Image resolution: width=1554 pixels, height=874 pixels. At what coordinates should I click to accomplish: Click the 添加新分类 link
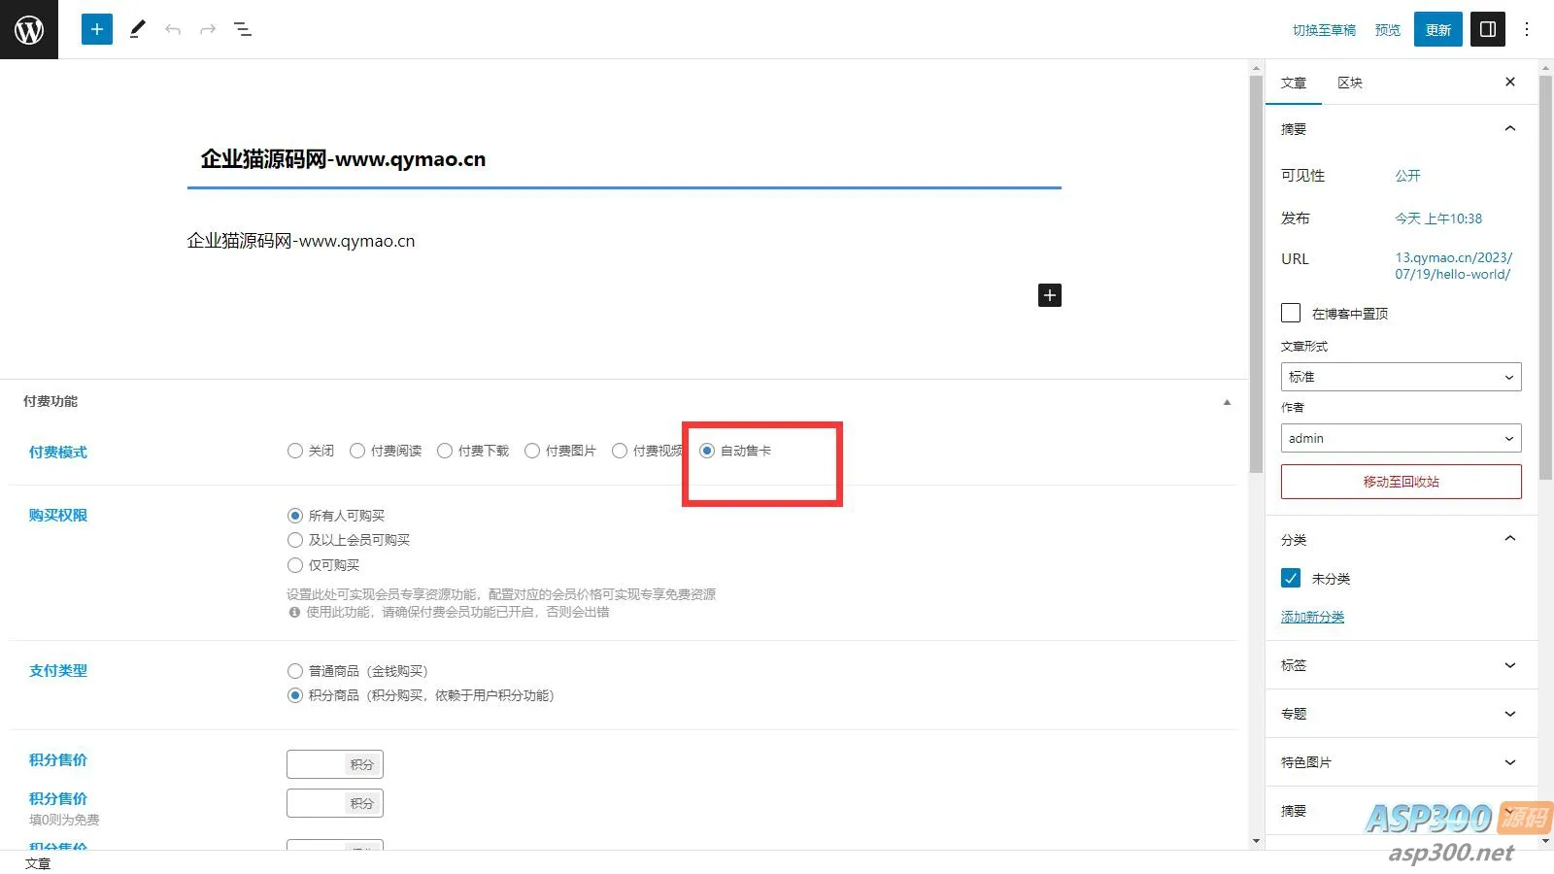1312,617
